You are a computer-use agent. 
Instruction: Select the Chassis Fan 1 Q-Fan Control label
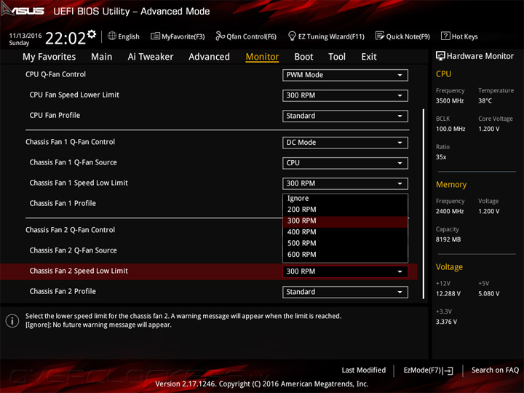click(x=70, y=142)
